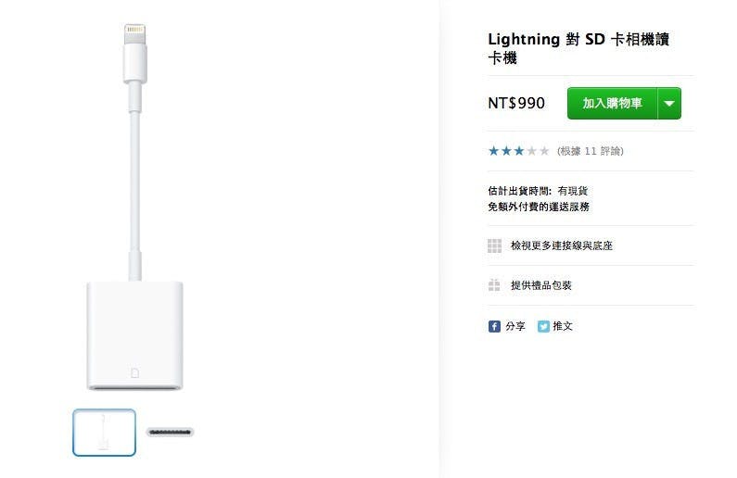Click the main card reader product image

[x=135, y=207]
